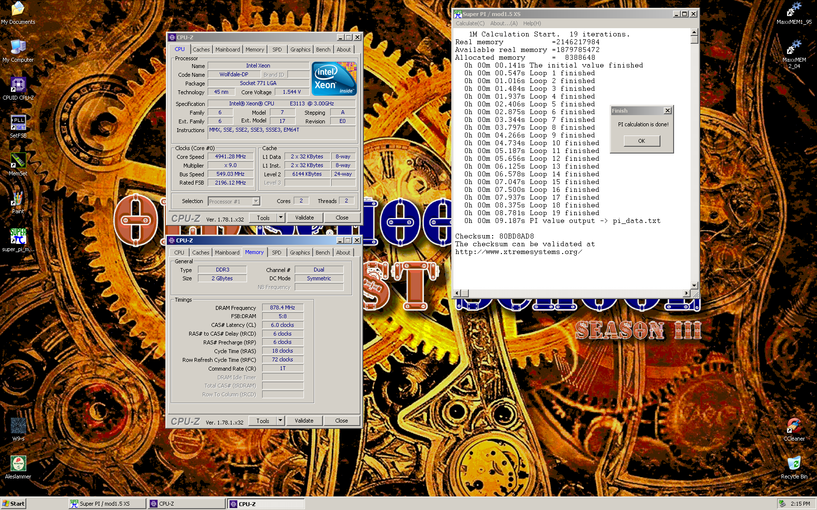Click Super PI vertical scrollbar down arrow

694,286
